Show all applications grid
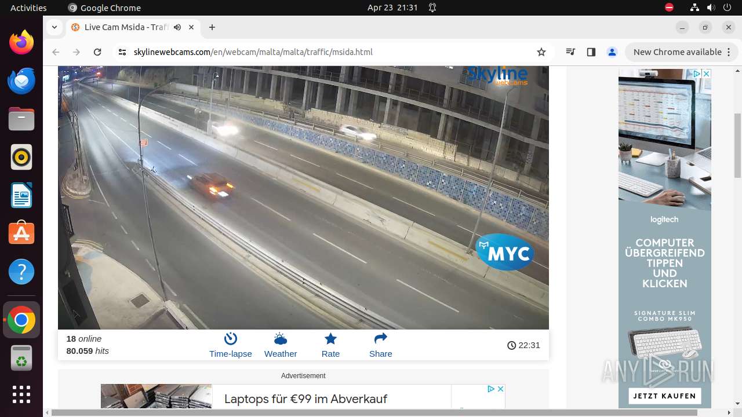Viewport: 742px width, 417px height. (21, 394)
